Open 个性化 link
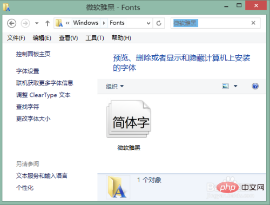The image size is (270, 205). pyautogui.click(x=25, y=188)
